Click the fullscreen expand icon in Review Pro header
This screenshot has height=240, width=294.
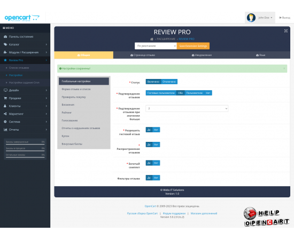pyautogui.click(x=286, y=31)
